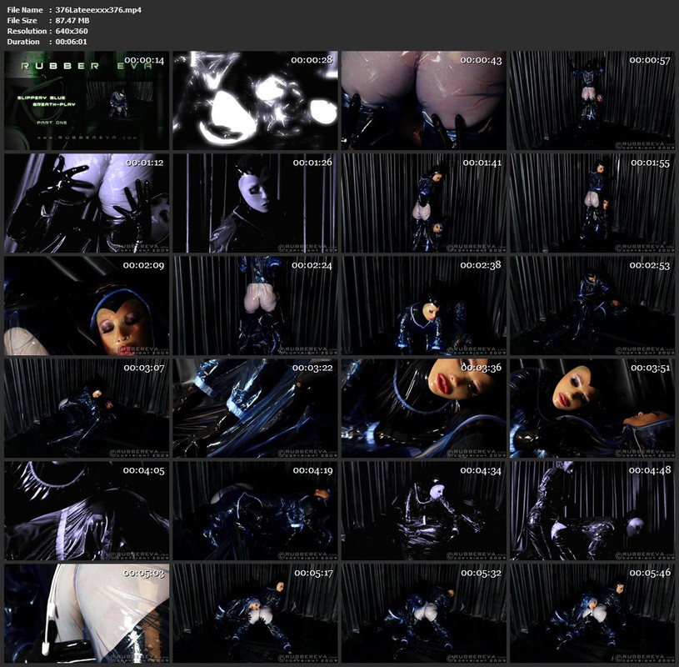Image resolution: width=679 pixels, height=667 pixels.
Task: Select the file name text 376Lateeexxx376.mp4
Action: (x=98, y=9)
